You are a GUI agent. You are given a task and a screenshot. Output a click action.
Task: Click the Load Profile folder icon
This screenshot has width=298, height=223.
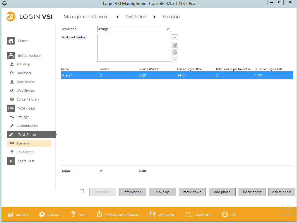188,215
